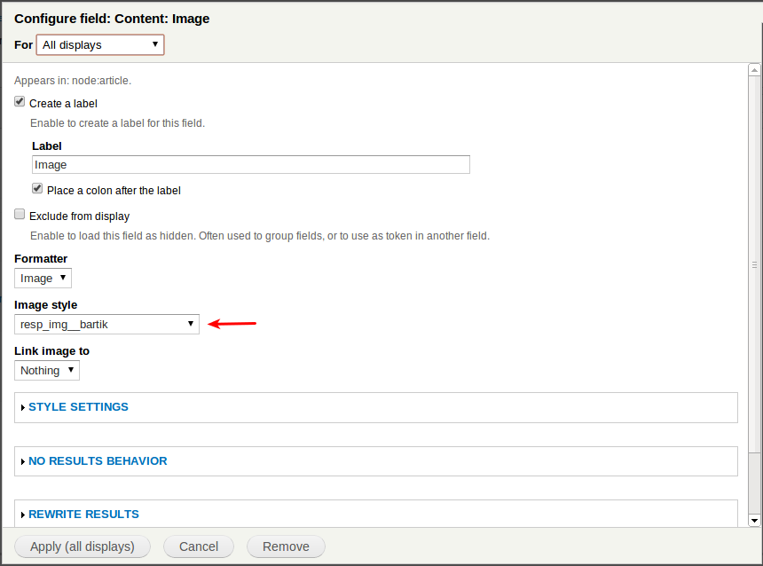Click the scrollbar up arrow
763x566 pixels.
754,70
